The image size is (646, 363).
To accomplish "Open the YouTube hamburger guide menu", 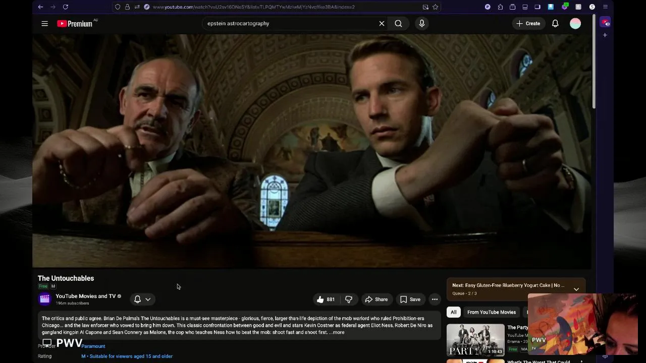I will coord(44,23).
